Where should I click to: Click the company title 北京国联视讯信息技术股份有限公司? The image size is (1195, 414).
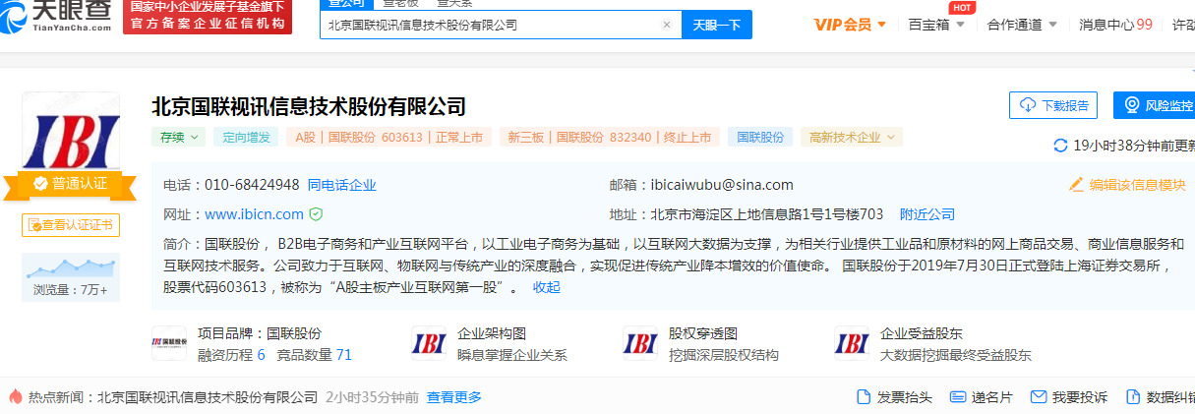[309, 106]
